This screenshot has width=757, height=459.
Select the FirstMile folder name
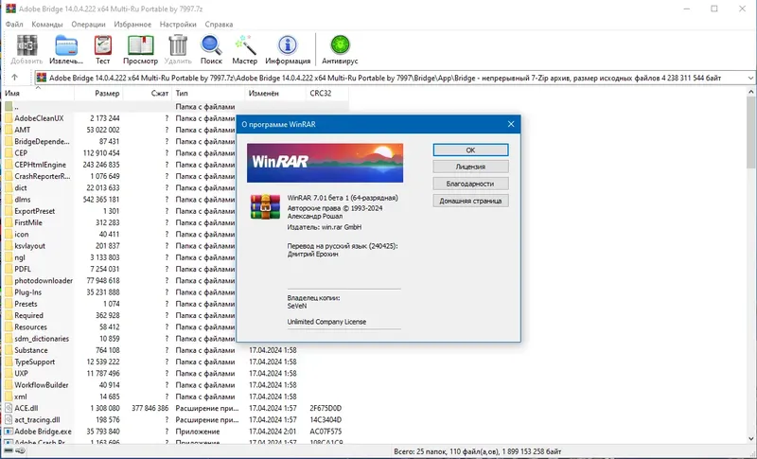28,222
